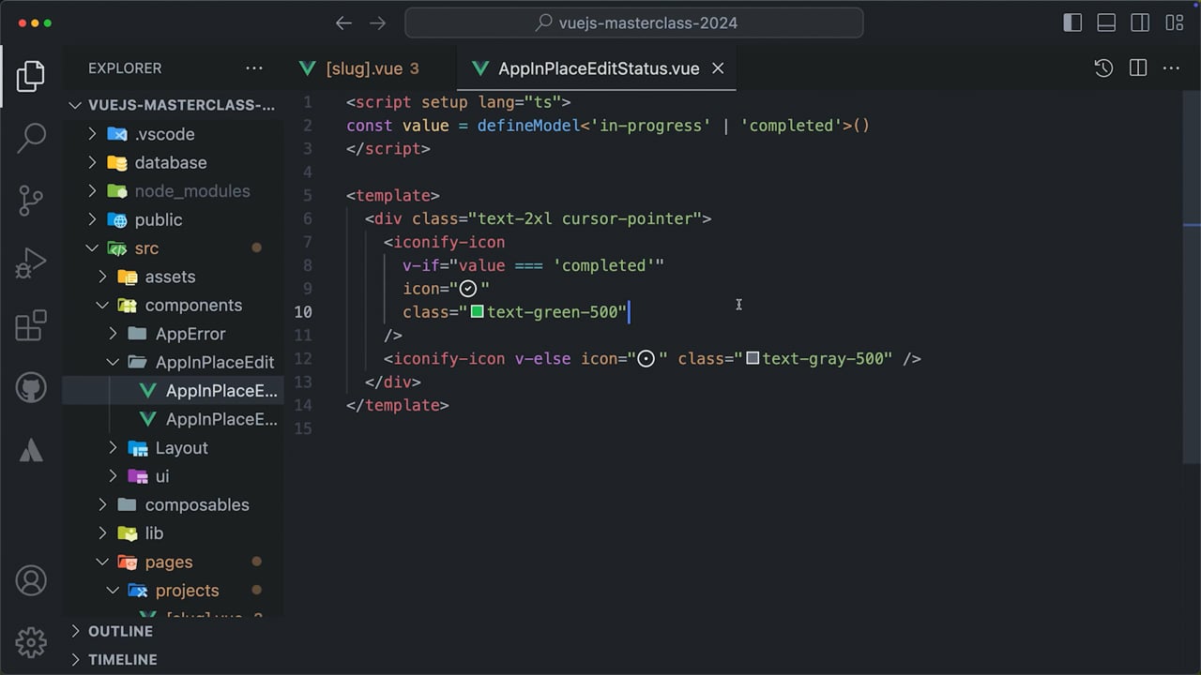Image resolution: width=1201 pixels, height=675 pixels.
Task: Toggle secondary sidebar layout icon
Action: [x=1140, y=22]
